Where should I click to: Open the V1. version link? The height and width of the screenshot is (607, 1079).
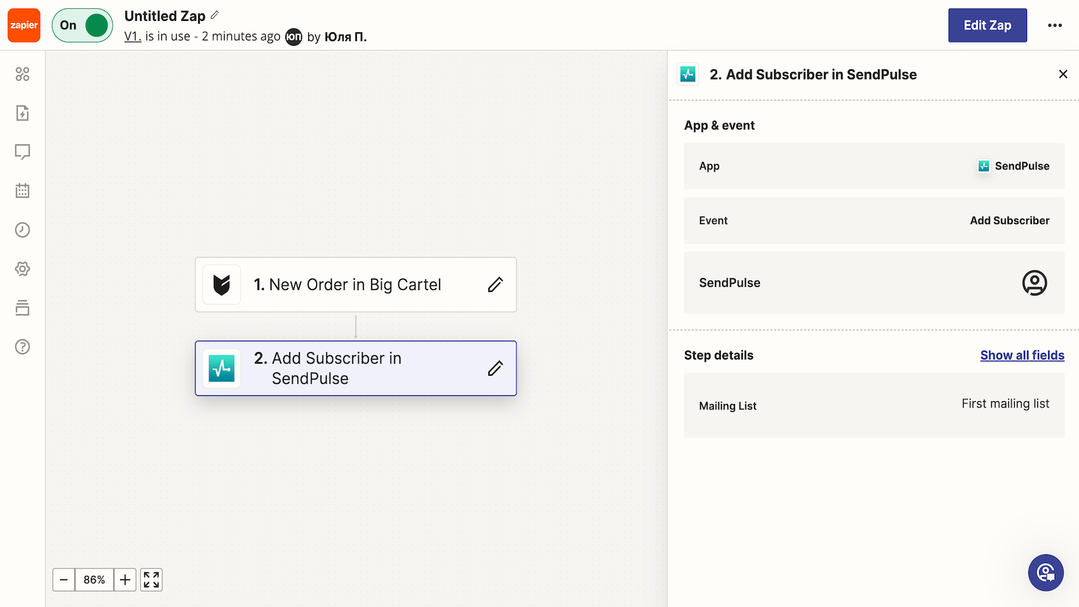pyautogui.click(x=132, y=36)
